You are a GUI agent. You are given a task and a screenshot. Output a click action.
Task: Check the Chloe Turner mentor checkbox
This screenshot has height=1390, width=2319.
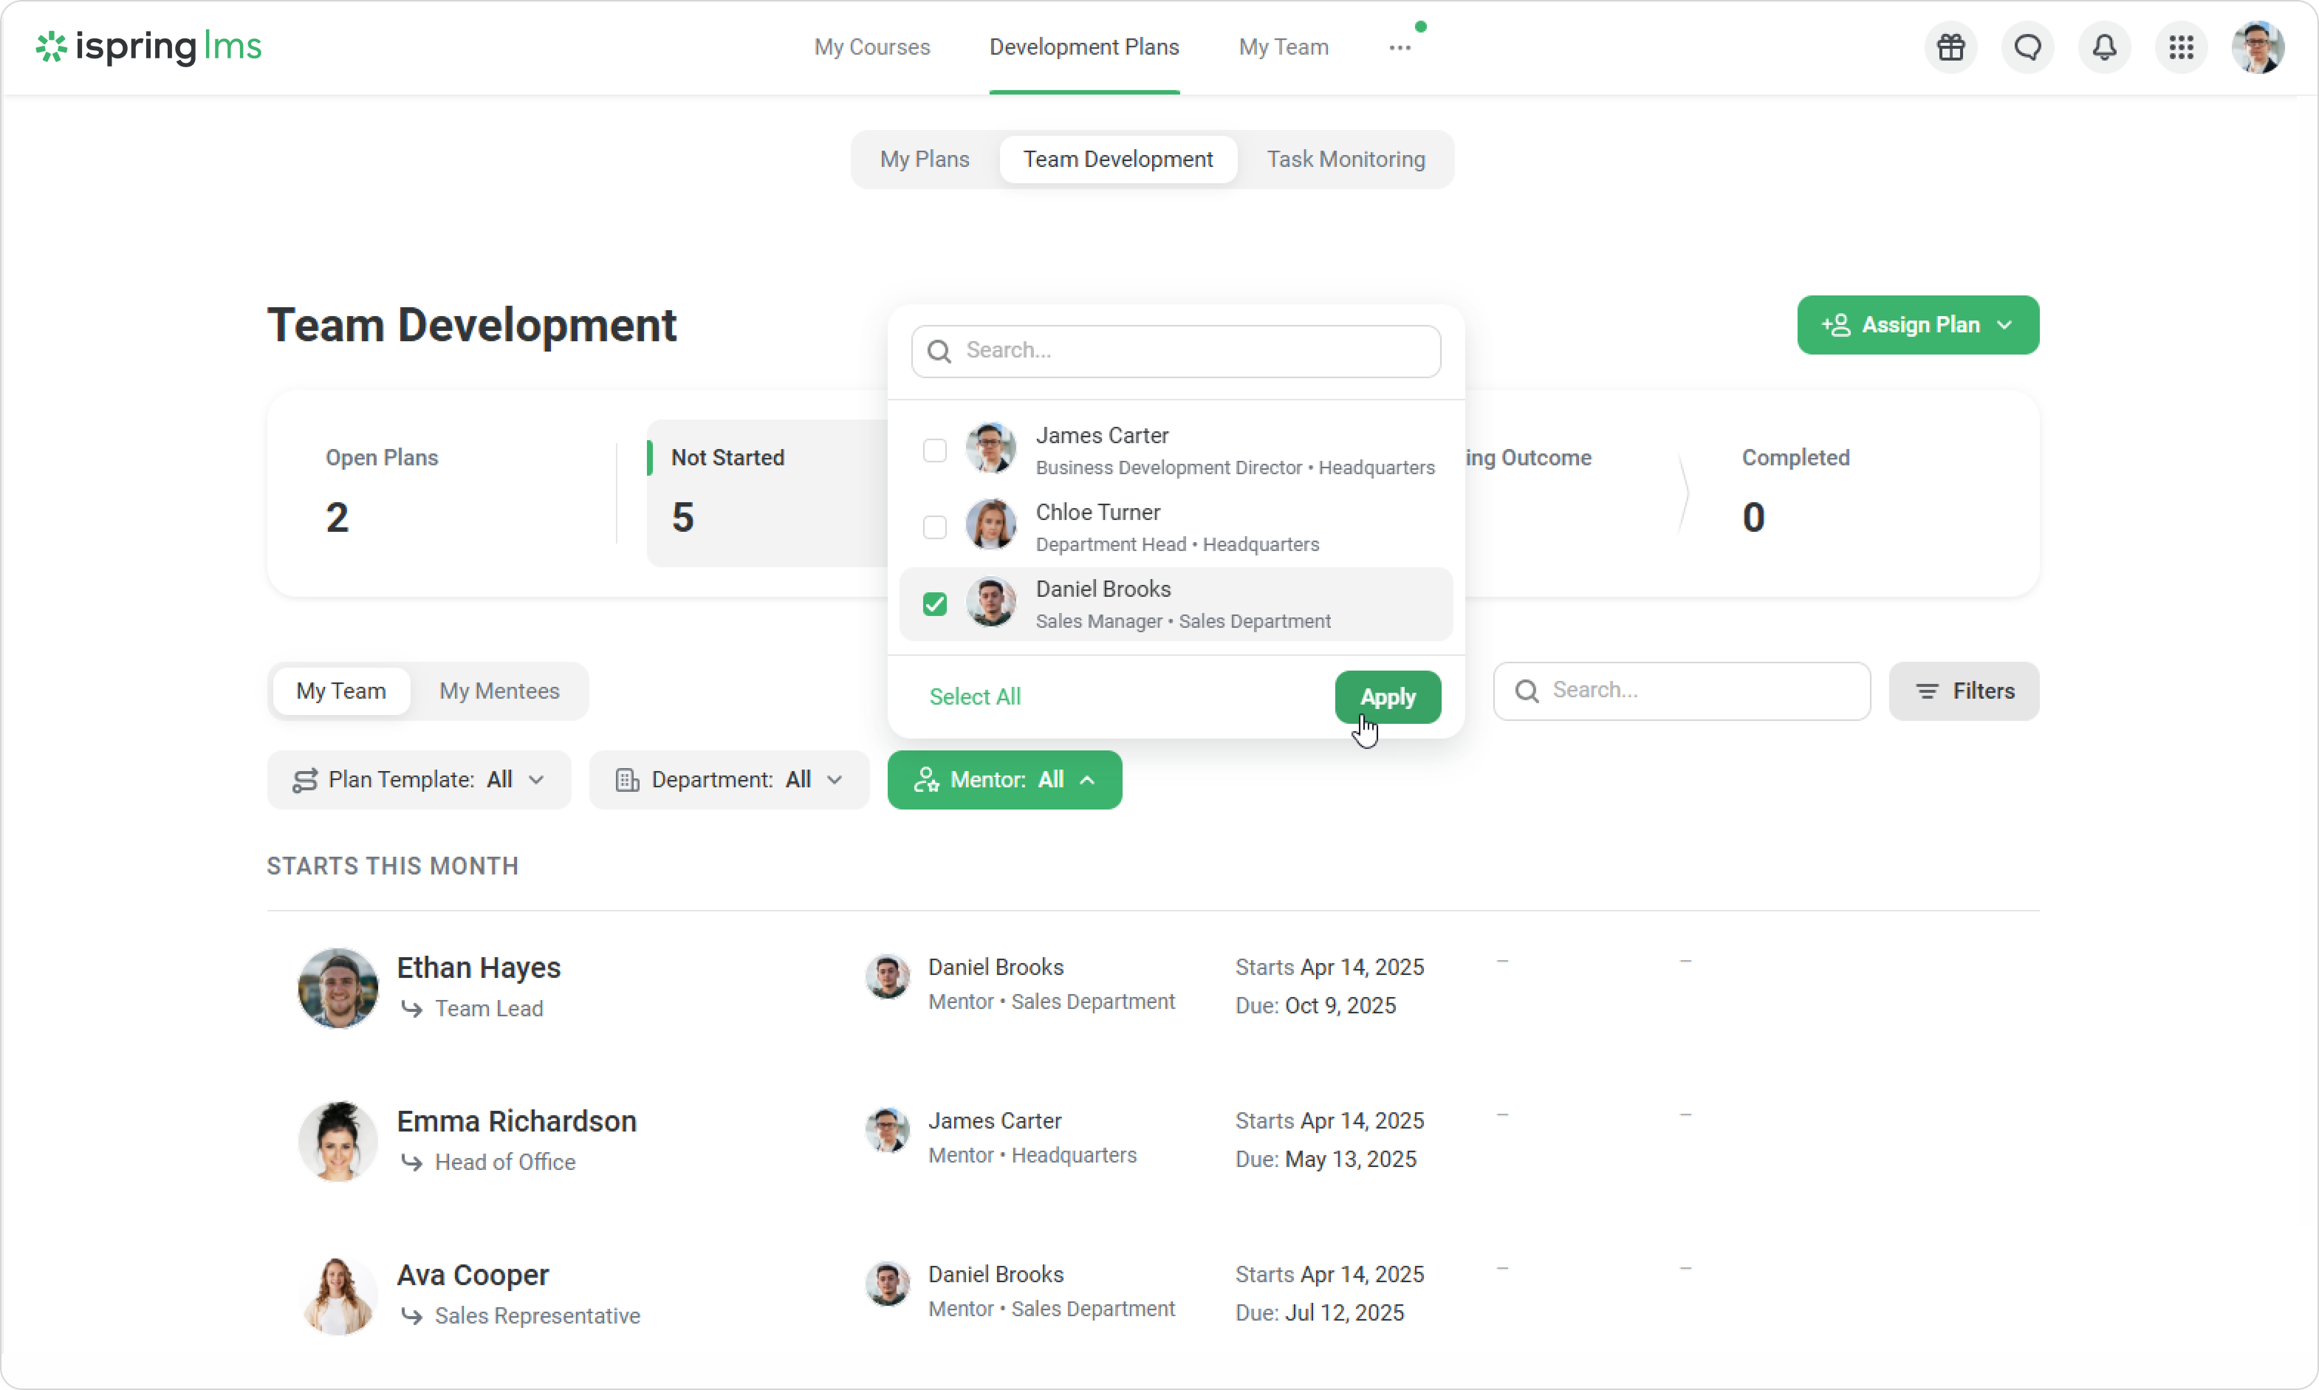(935, 527)
